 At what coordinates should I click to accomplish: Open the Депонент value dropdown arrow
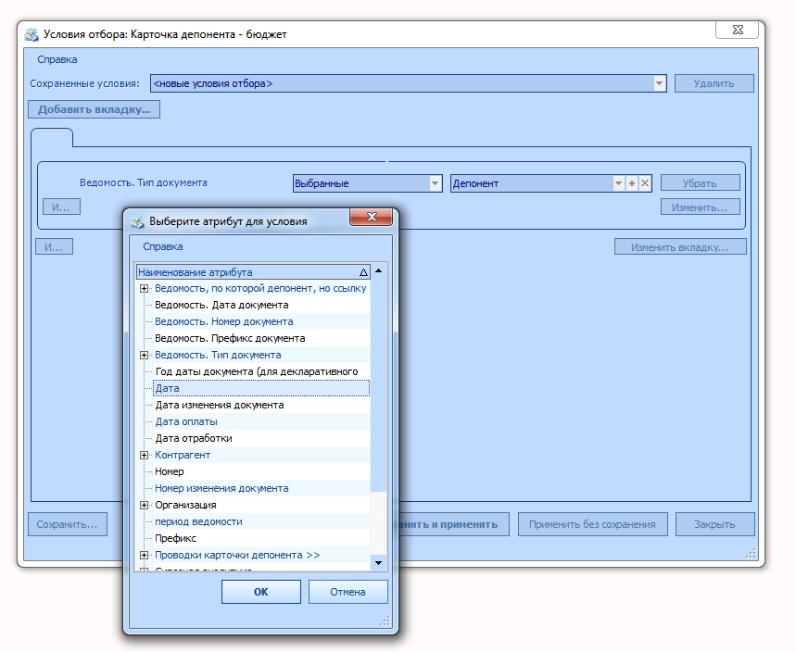(618, 183)
